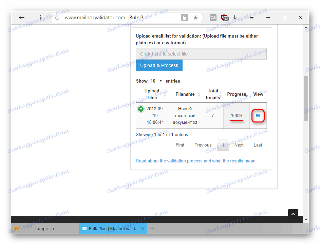Screen dimensions: 320x245
Task: Click the scrollbar up arrow
Action: [306, 27]
